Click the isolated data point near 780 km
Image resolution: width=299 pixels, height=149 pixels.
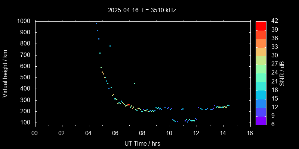(x=110, y=46)
